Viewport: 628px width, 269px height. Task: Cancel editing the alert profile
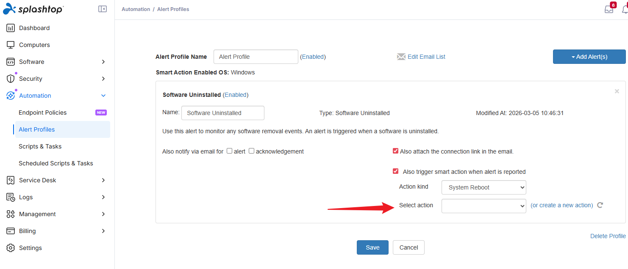tap(408, 247)
